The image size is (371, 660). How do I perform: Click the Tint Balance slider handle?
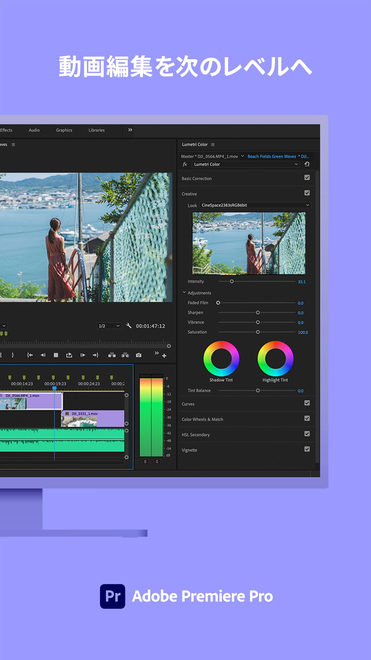pyautogui.click(x=258, y=390)
